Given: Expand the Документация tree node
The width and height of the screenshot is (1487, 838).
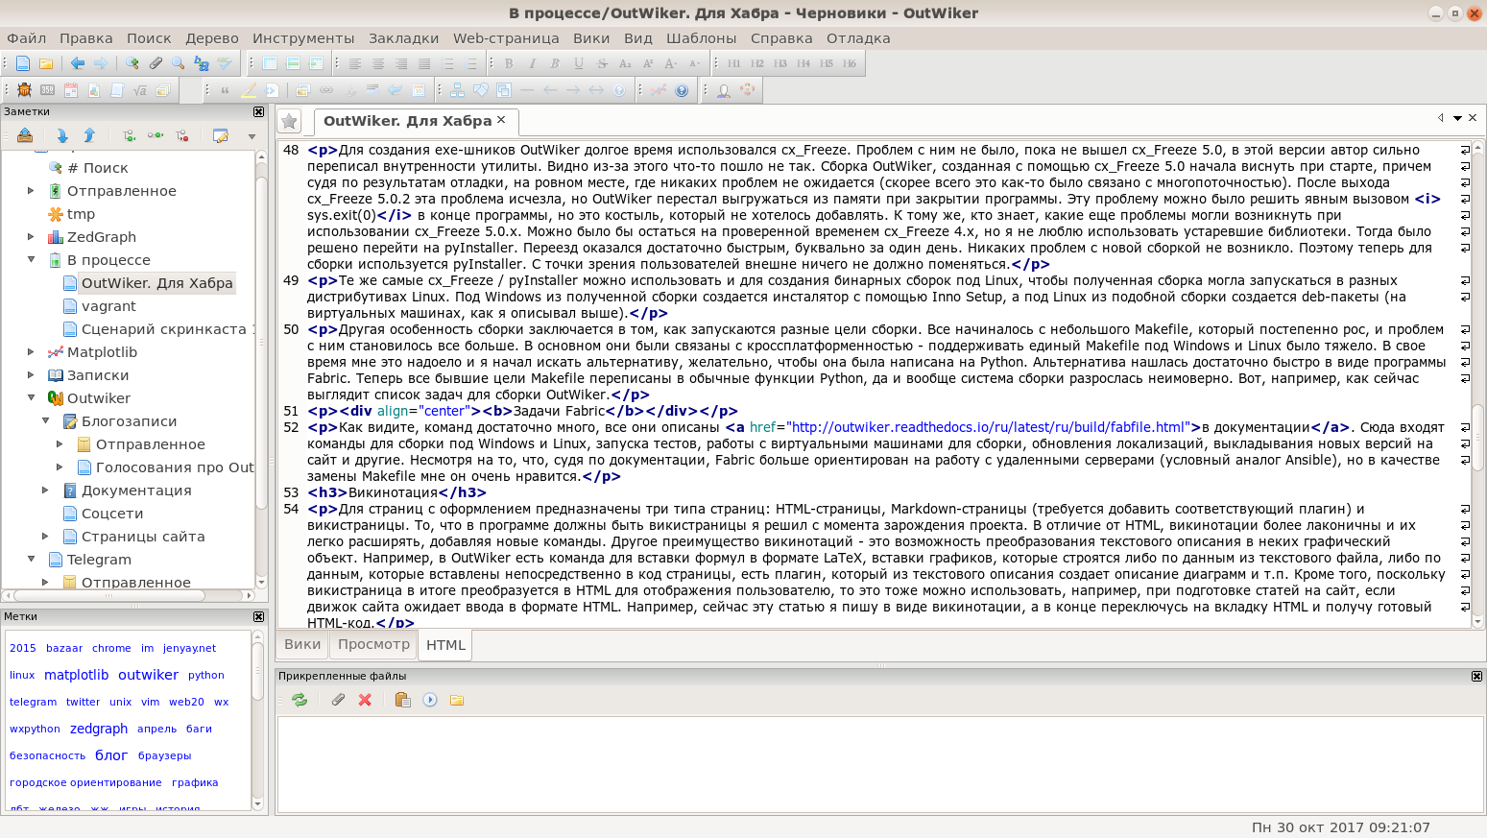Looking at the screenshot, I should tap(45, 491).
